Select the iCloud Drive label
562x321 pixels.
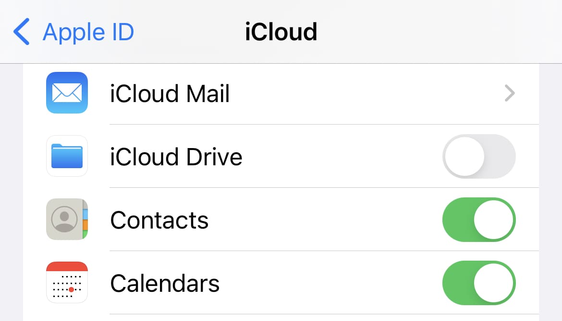pyautogui.click(x=176, y=157)
